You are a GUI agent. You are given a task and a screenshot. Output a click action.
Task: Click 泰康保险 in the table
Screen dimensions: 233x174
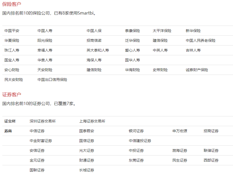pyautogui.click(x=132, y=31)
